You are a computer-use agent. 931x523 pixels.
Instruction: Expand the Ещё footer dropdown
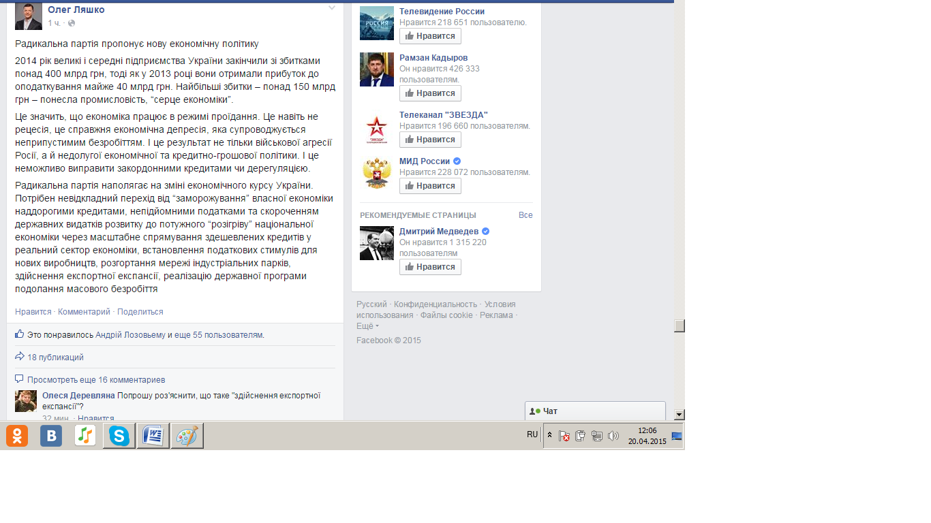pyautogui.click(x=367, y=326)
